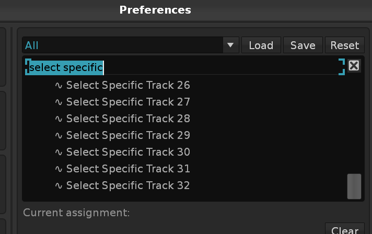This screenshot has width=372, height=234.
Task: Click the preset dropdown arrow button
Action: [230, 45]
